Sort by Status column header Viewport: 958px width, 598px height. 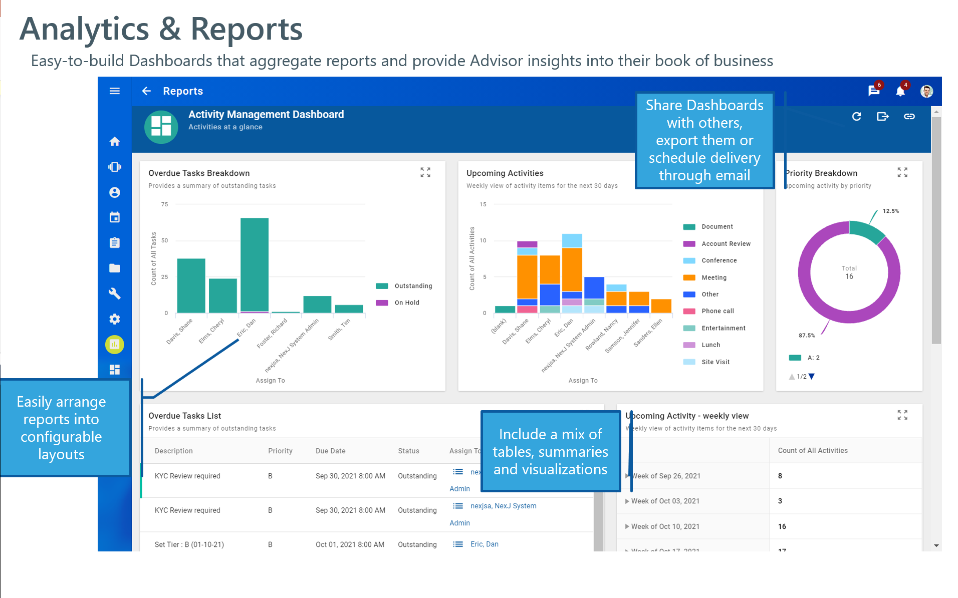point(408,451)
